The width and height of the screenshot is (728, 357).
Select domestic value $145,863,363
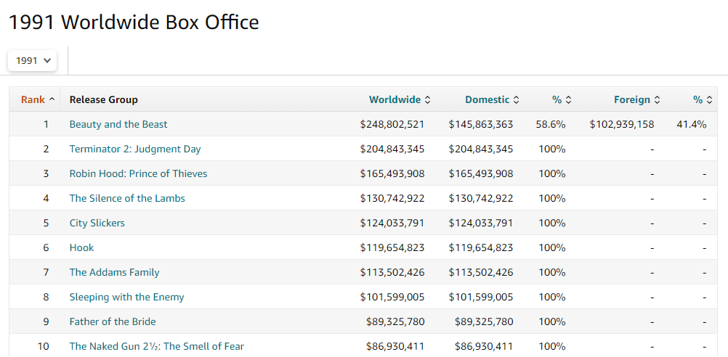pyautogui.click(x=481, y=124)
